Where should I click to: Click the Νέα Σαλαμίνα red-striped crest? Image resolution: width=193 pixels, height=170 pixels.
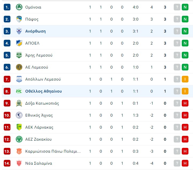[19, 163]
